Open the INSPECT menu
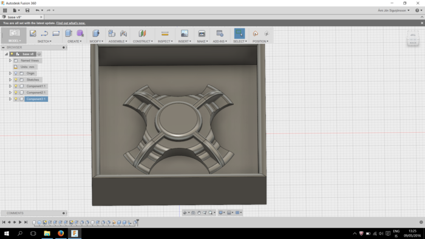Image resolution: width=425 pixels, height=239 pixels. 165,41
